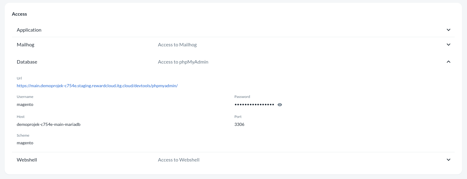Image resolution: width=467 pixels, height=179 pixels.
Task: Click the Webshell section title
Action: (27, 160)
